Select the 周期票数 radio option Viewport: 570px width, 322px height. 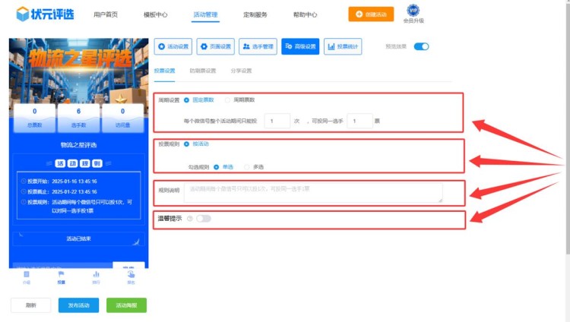(x=228, y=99)
